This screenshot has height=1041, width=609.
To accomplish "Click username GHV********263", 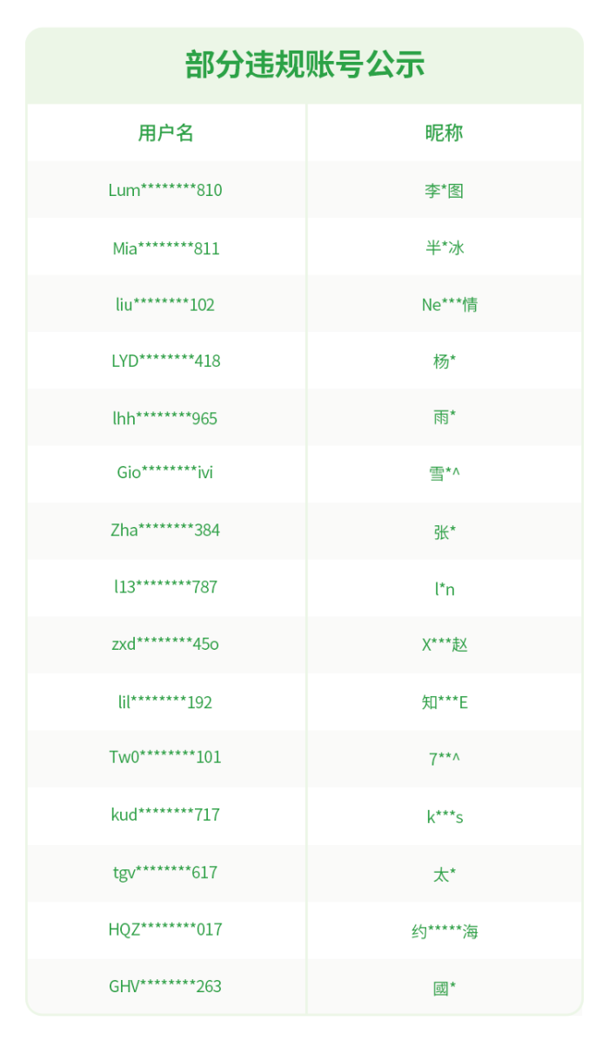I will (165, 986).
